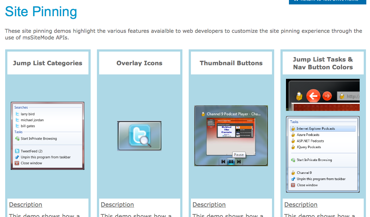Click the http:// address bar field
This screenshot has width=370, height=217.
tap(348, 96)
